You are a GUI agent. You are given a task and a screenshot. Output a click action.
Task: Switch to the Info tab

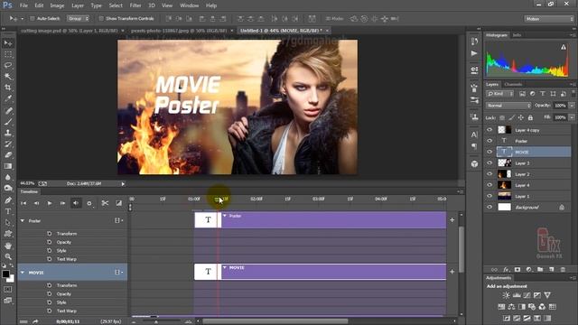click(x=517, y=35)
